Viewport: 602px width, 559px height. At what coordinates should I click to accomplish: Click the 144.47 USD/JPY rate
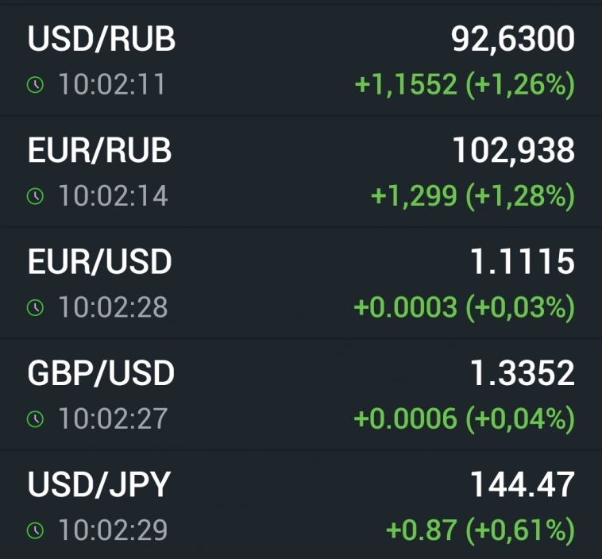[x=523, y=485]
